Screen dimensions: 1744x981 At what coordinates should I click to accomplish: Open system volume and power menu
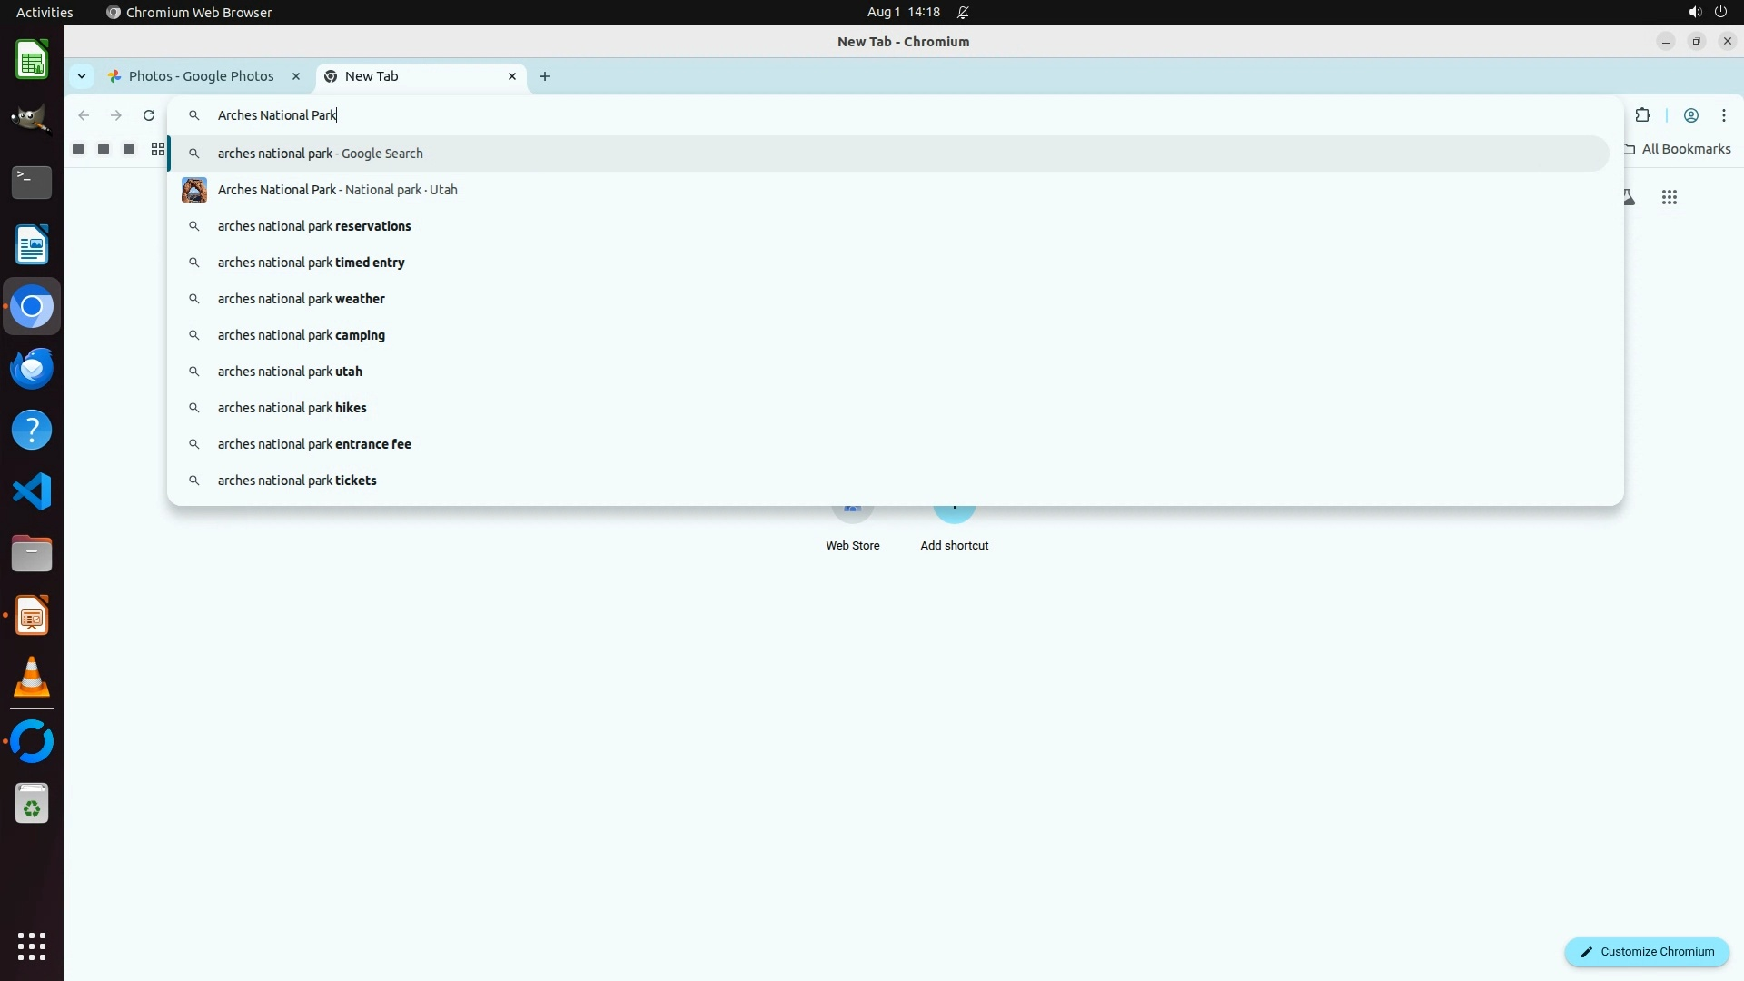click(x=1707, y=12)
